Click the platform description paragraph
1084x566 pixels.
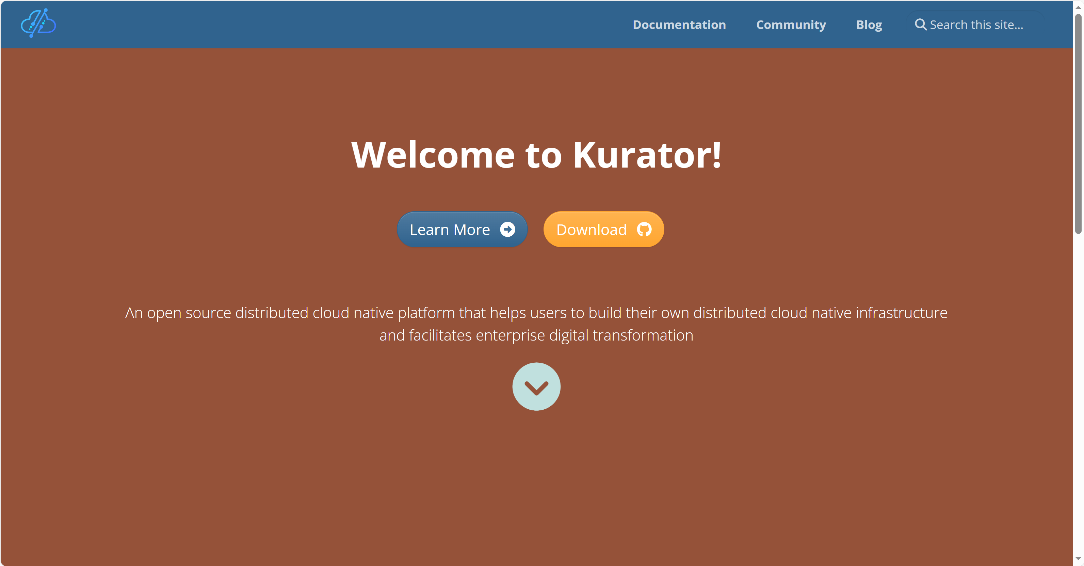coord(536,324)
